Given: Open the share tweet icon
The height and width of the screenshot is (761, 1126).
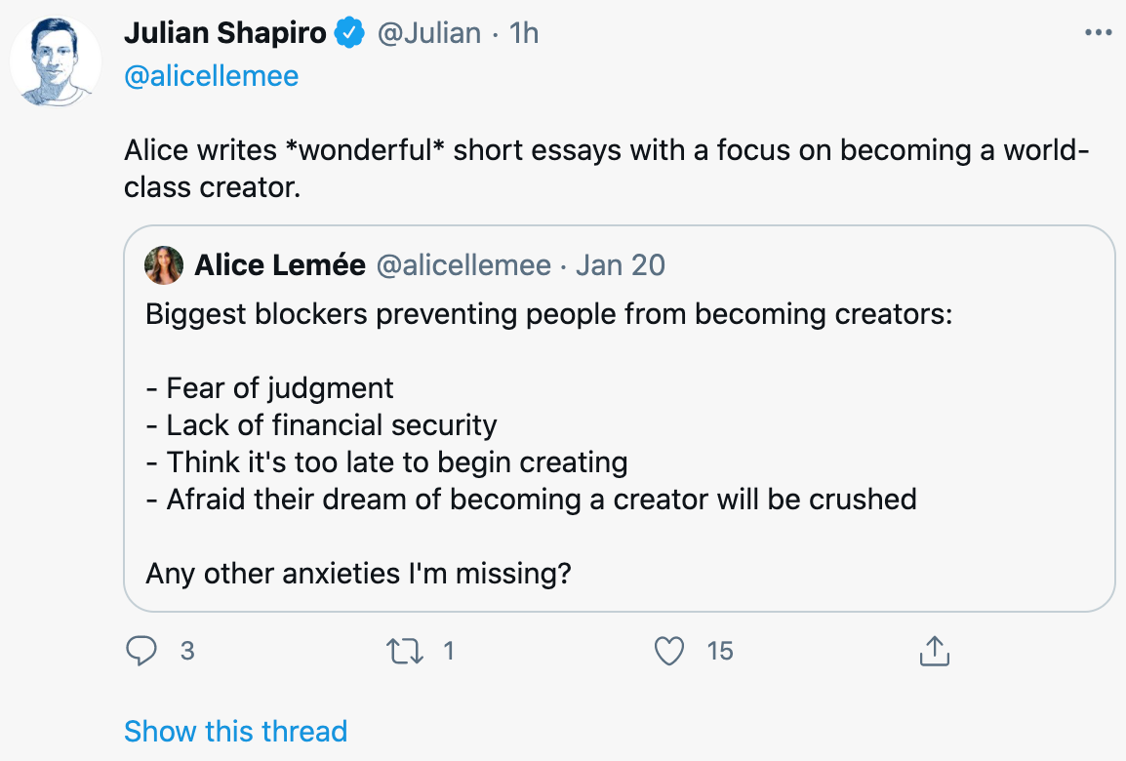Looking at the screenshot, I should click(x=934, y=651).
